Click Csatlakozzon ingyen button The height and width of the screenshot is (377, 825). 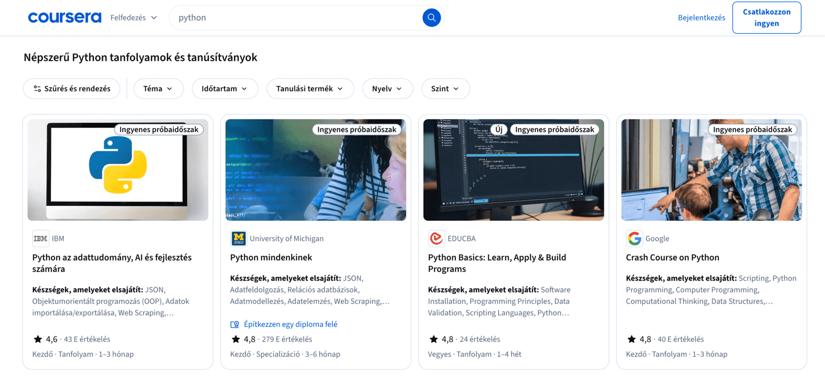pyautogui.click(x=767, y=18)
